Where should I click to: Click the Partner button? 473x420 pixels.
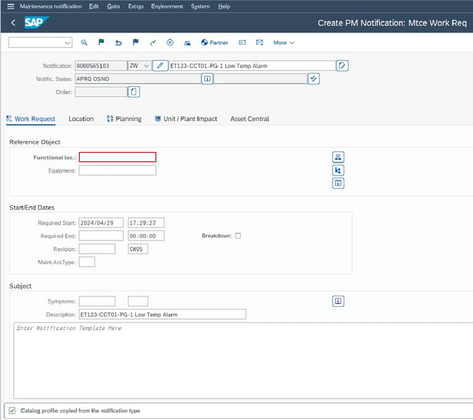[x=215, y=42]
